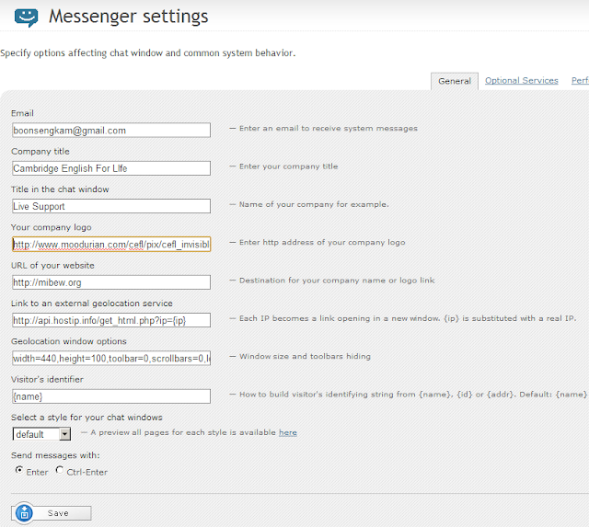Click the 'Select a style for your chat windows' label
The width and height of the screenshot is (589, 527).
click(87, 418)
